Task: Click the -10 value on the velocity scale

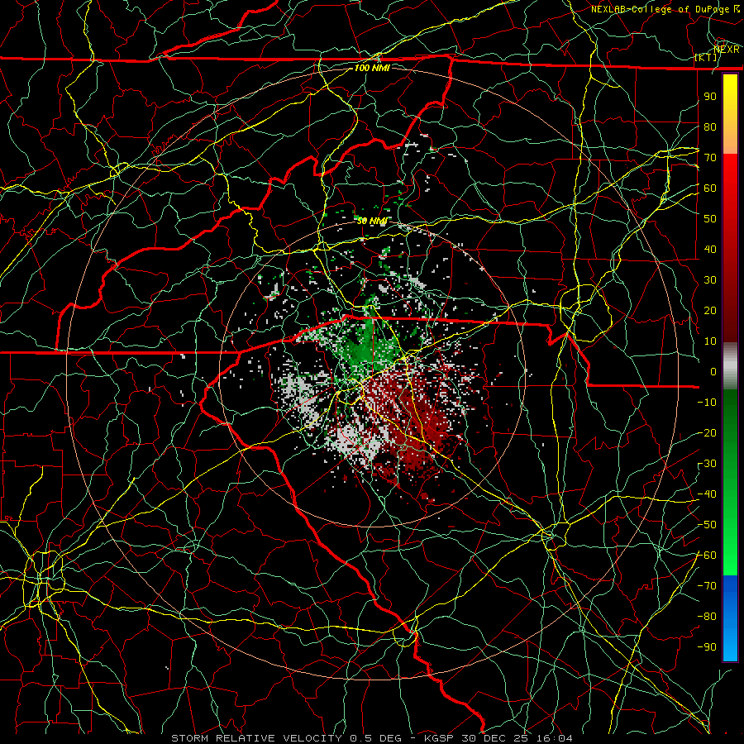Action: [x=708, y=403]
